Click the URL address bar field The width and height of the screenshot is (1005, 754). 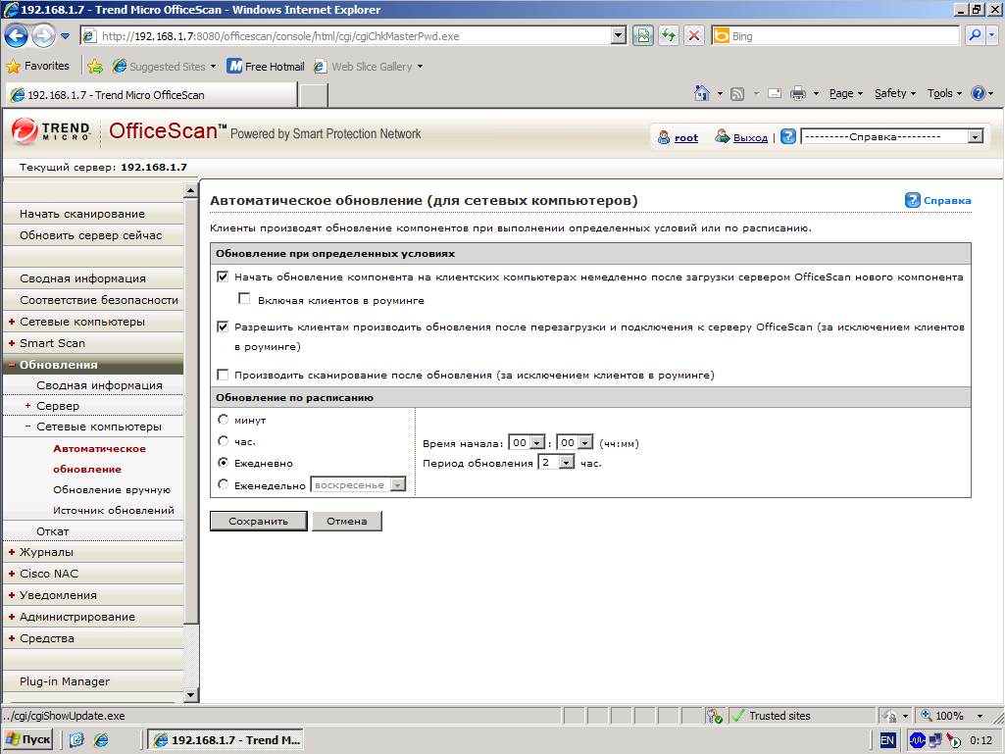[x=354, y=36]
